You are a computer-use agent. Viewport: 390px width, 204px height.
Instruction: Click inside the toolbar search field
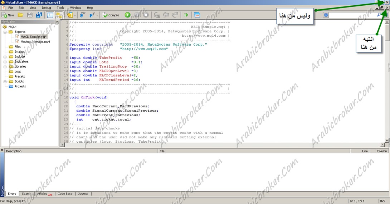[352, 15]
